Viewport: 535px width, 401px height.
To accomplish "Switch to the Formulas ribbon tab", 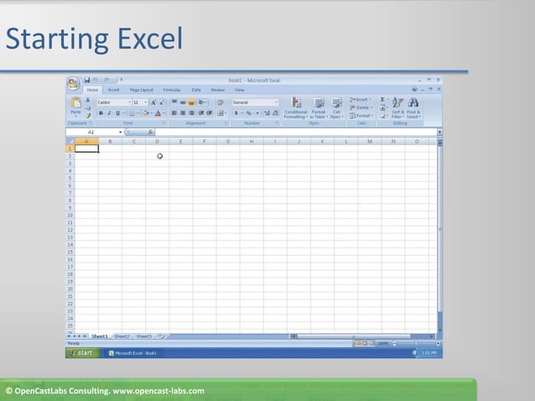I will [x=172, y=90].
